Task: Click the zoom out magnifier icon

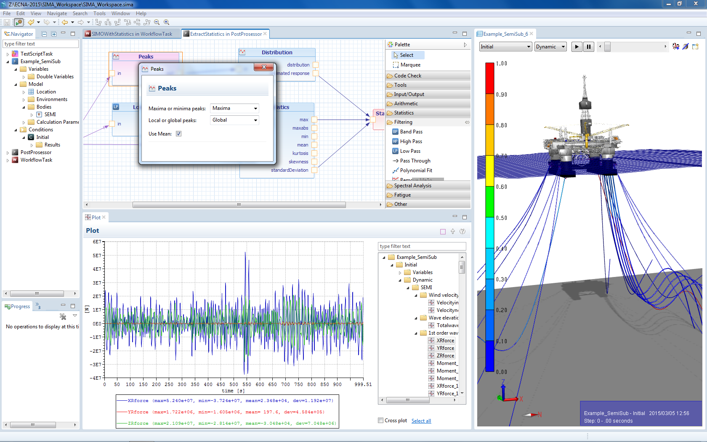Action: pos(157,22)
